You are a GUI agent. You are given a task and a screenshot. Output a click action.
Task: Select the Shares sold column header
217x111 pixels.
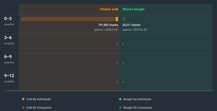click(109, 9)
